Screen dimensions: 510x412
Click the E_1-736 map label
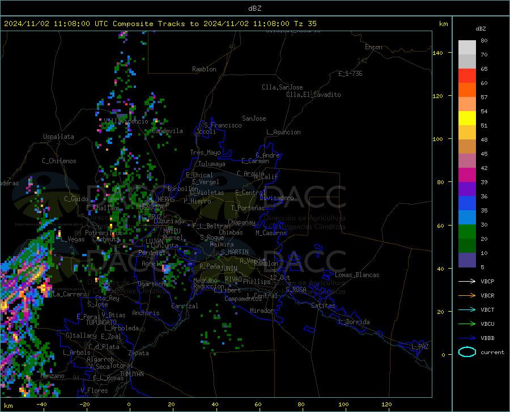point(350,74)
